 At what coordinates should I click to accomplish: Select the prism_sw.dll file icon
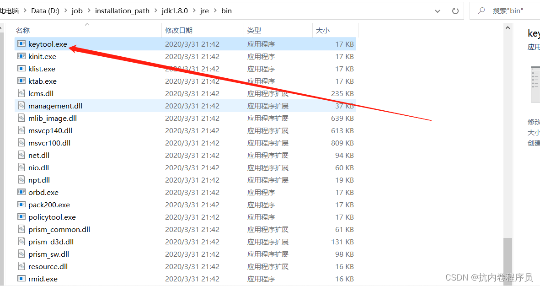click(x=21, y=254)
